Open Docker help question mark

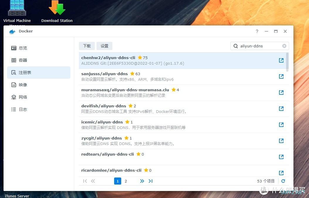pyautogui.click(x=257, y=31)
